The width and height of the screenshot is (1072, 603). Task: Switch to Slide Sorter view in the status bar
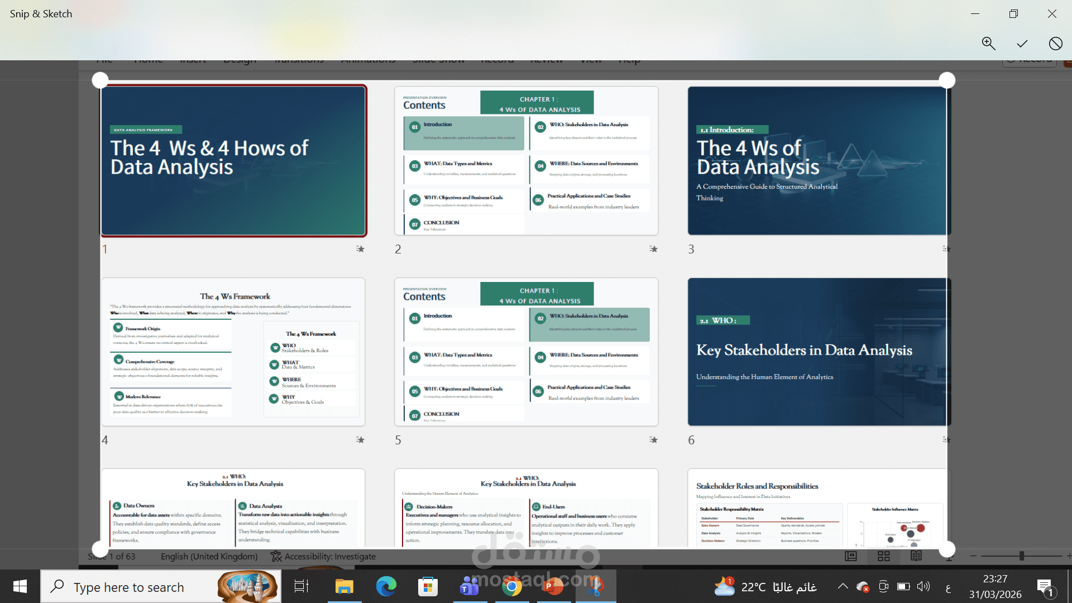pyautogui.click(x=884, y=556)
